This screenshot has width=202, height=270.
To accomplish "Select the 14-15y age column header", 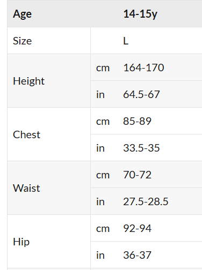I will pyautogui.click(x=140, y=14).
